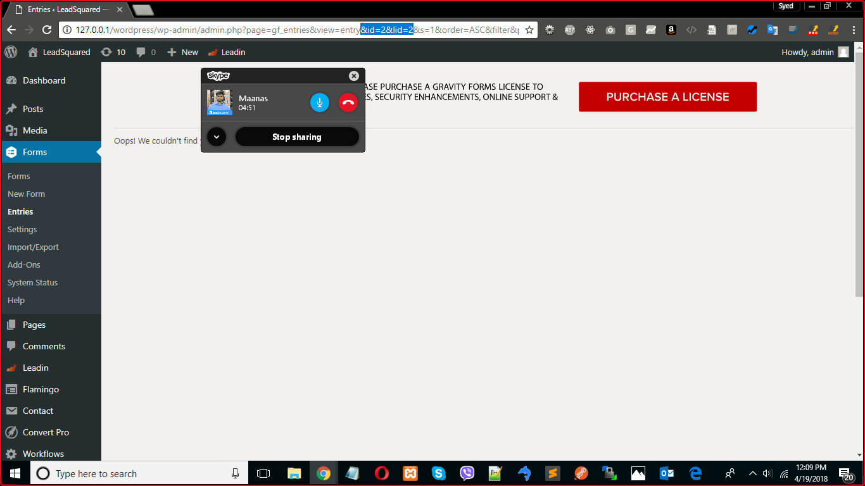Image resolution: width=865 pixels, height=486 pixels.
Task: Open Microsoft Edge from the taskbar
Action: (695, 473)
